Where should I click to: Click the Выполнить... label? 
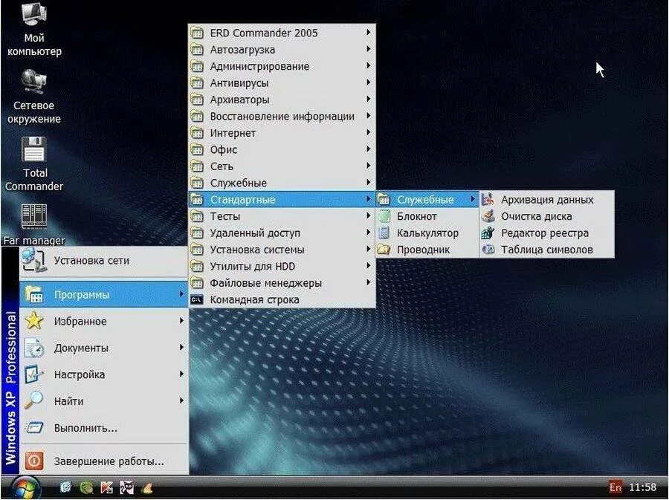85,427
